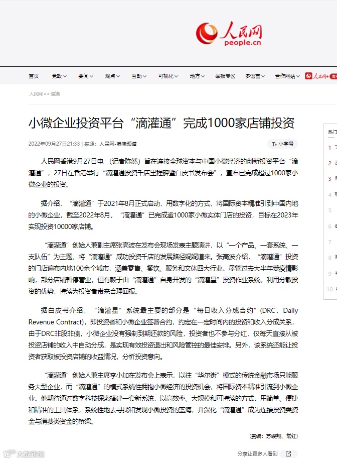This screenshot has height=461, width=337.
Task: Expand the 观点 dropdown menu
Action: point(112,76)
